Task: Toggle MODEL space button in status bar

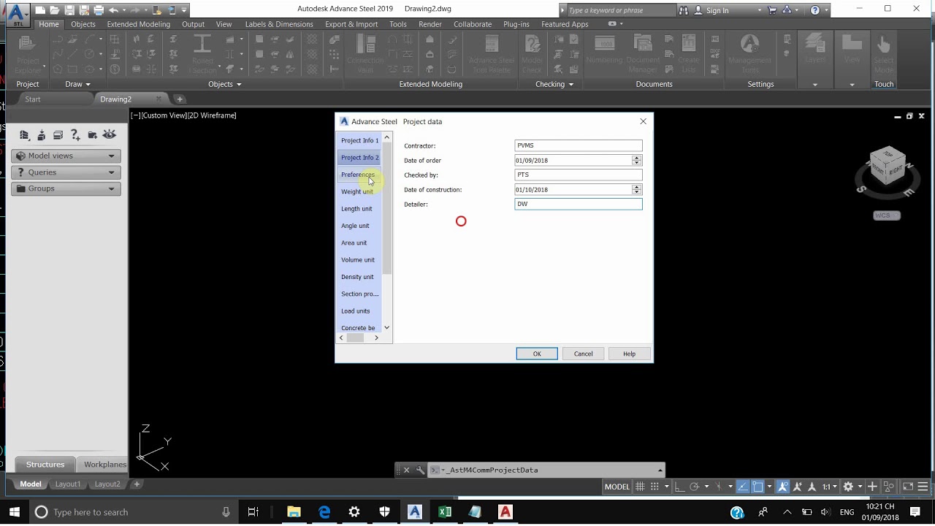Action: point(617,487)
